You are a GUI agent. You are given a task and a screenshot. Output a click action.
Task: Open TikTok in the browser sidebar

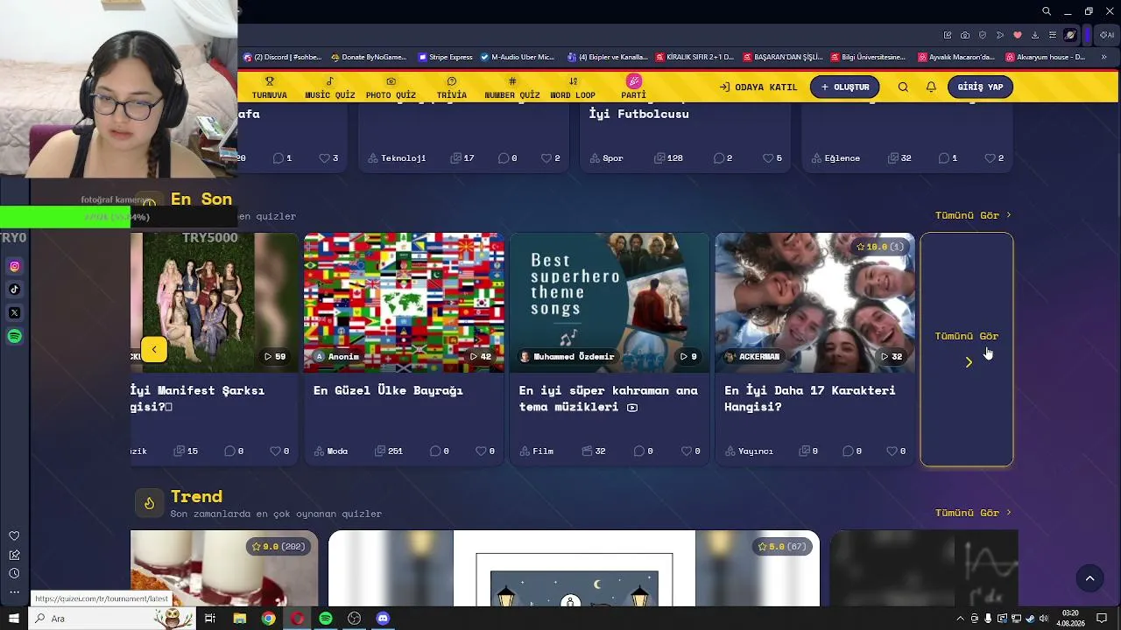14,290
